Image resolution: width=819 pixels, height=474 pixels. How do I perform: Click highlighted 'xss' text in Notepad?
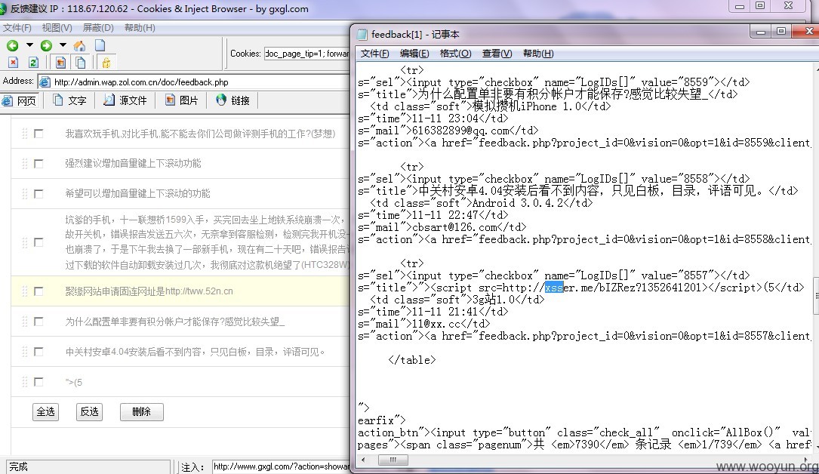pyautogui.click(x=554, y=287)
